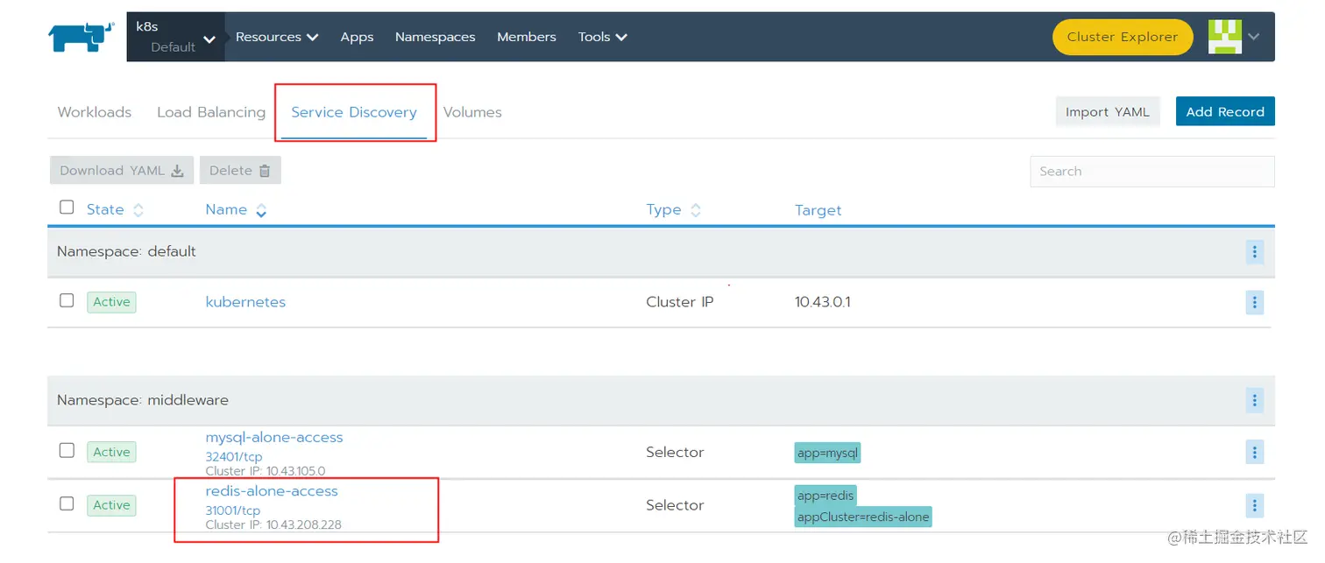
Task: Open kebab menu for kubernetes row
Action: [1254, 302]
